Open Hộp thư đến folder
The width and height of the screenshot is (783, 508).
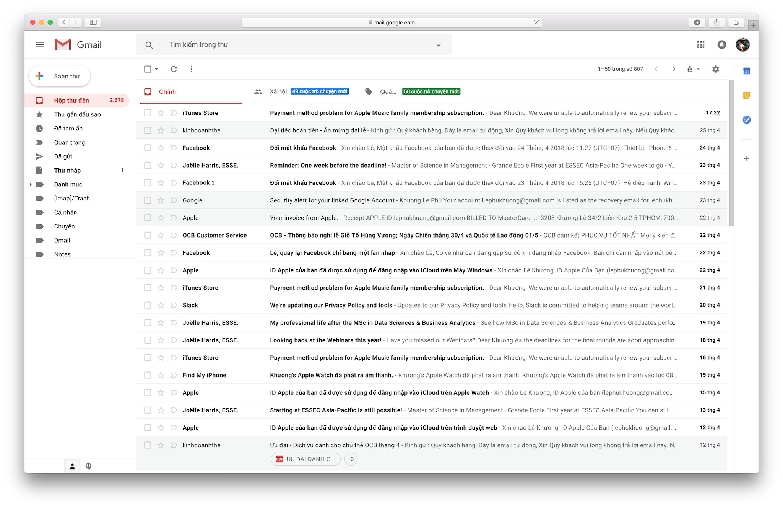(x=77, y=101)
